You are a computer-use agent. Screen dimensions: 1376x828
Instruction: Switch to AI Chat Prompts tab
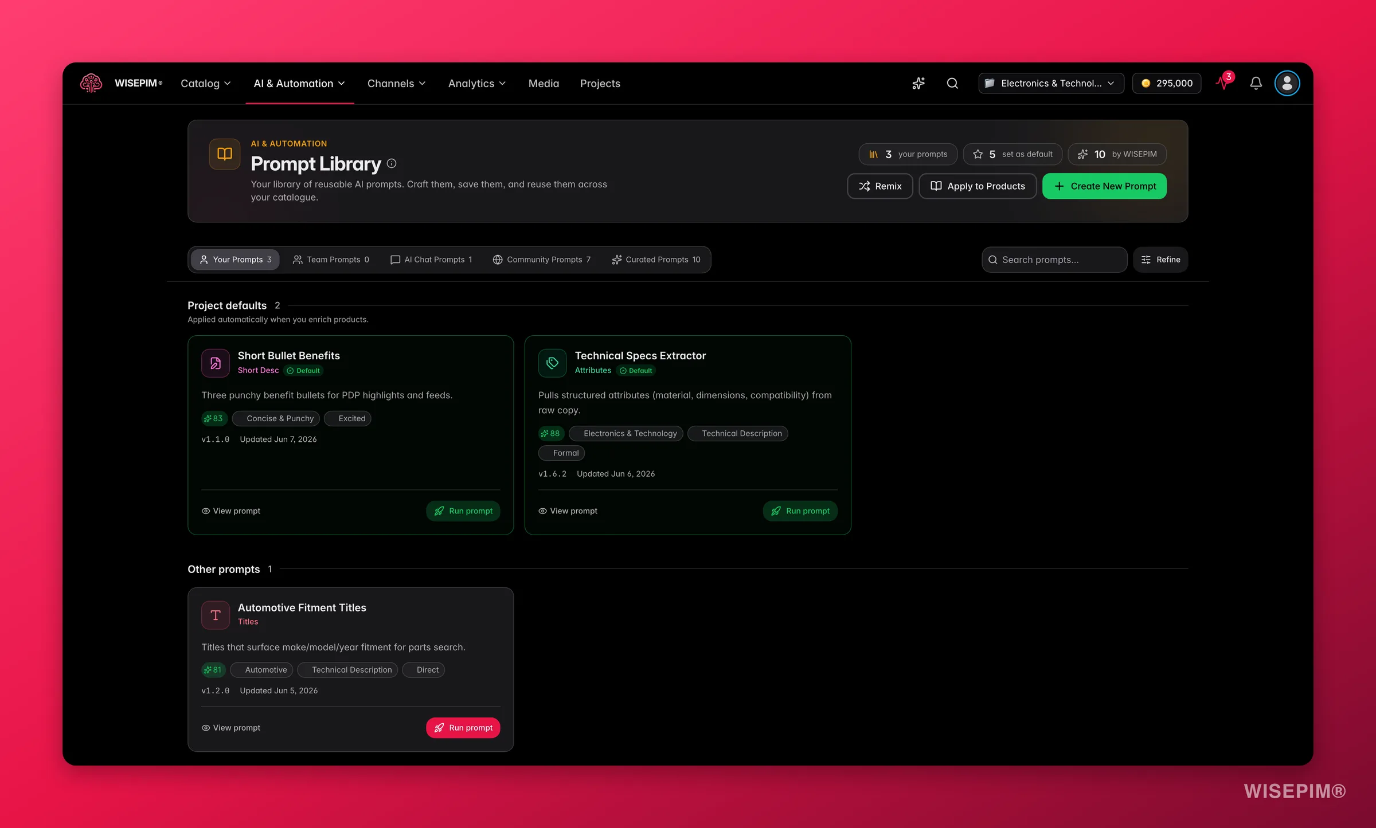click(x=431, y=260)
